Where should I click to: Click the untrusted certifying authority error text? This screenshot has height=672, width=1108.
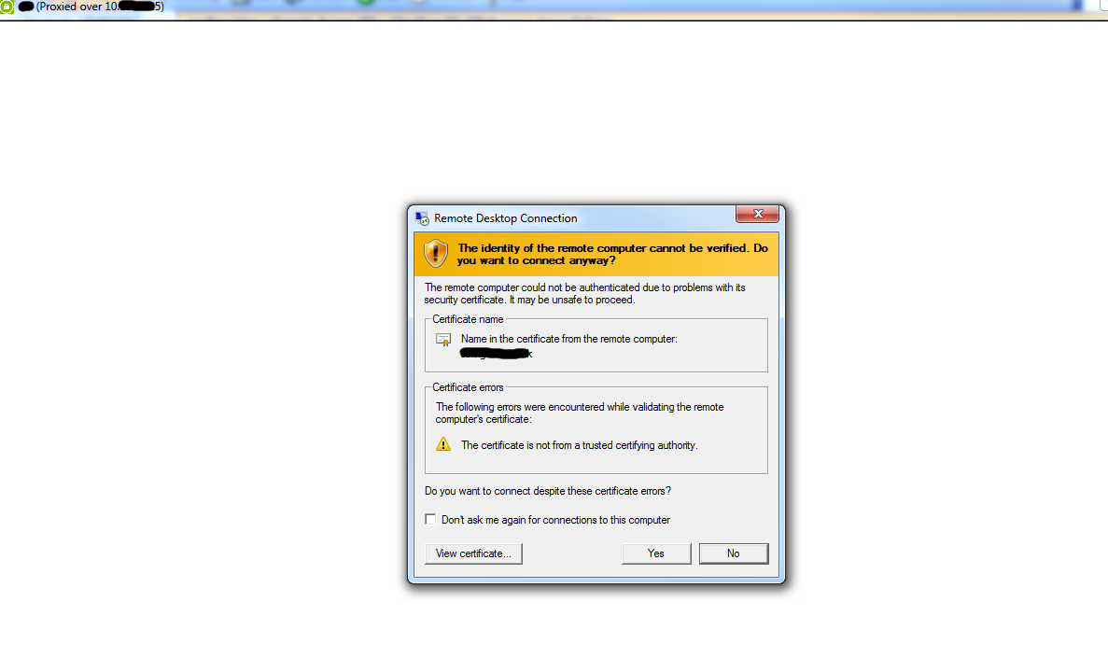coord(580,445)
